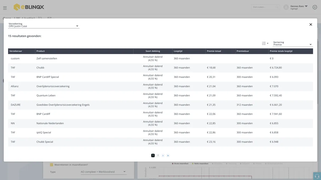321x180 pixels.
Task: Open the hamburger navigation menu
Action: tap(5, 8)
